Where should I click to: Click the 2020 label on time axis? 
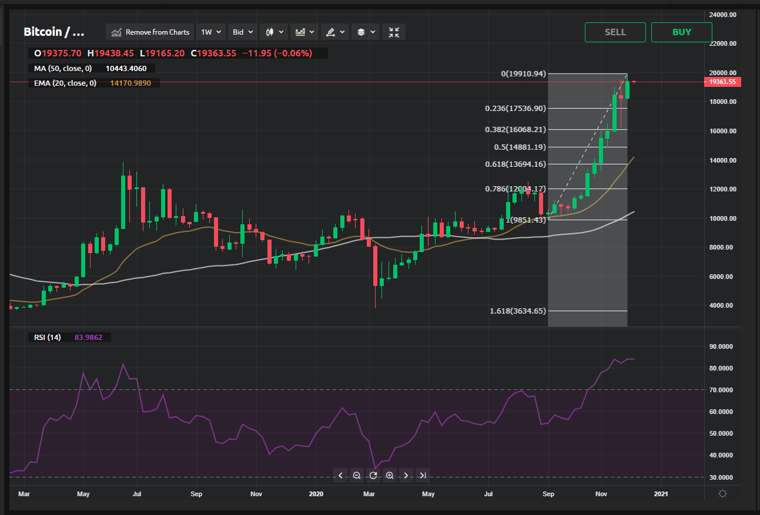[316, 494]
